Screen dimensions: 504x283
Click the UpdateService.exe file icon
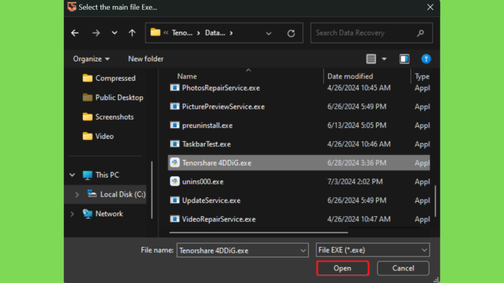click(175, 200)
